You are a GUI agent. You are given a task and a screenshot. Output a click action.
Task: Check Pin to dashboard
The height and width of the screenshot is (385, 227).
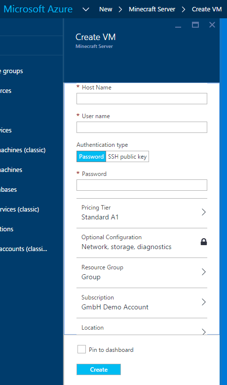81,349
